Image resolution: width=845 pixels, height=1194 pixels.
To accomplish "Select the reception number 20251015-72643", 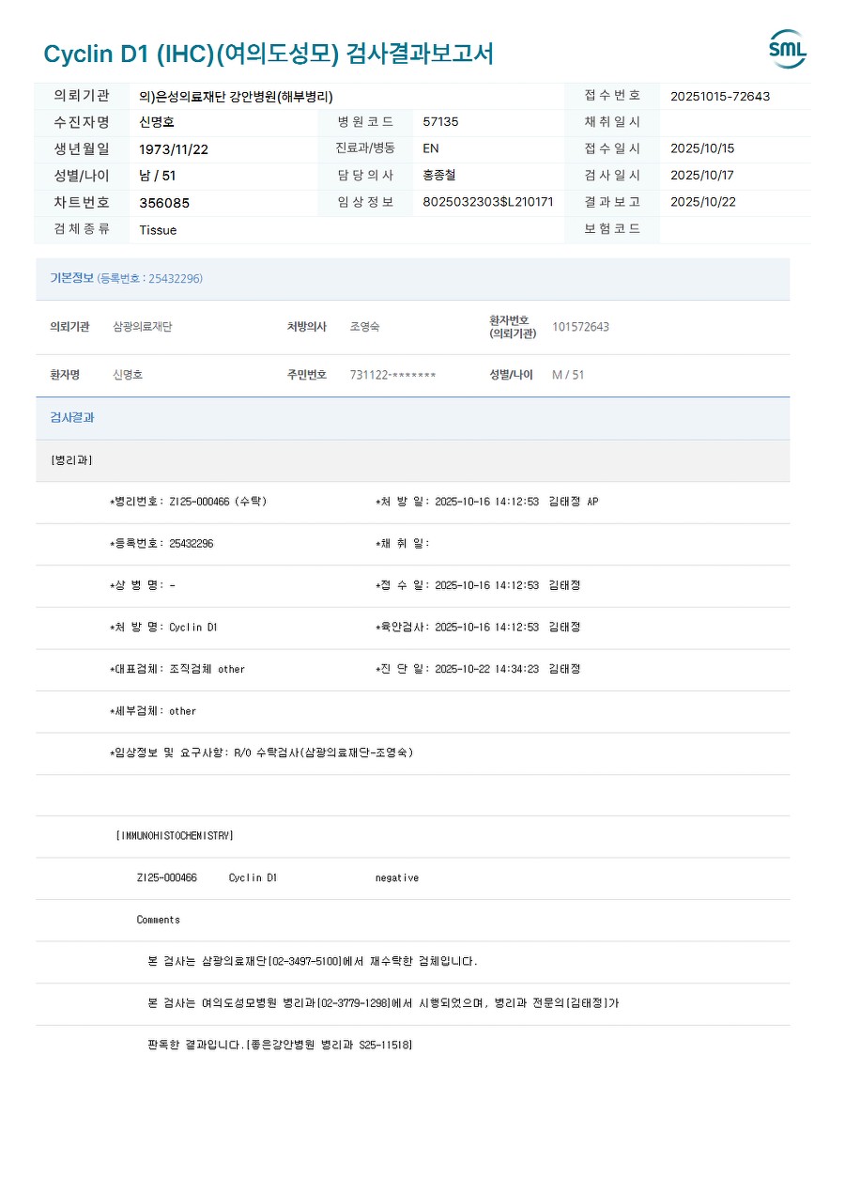I will (720, 96).
